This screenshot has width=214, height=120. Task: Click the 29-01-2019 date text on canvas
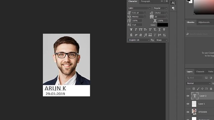[x=55, y=94]
